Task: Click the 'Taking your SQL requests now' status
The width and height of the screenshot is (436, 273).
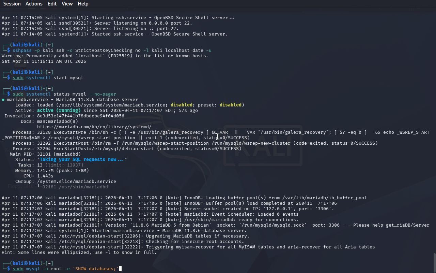Action: pyautogui.click(x=82, y=160)
